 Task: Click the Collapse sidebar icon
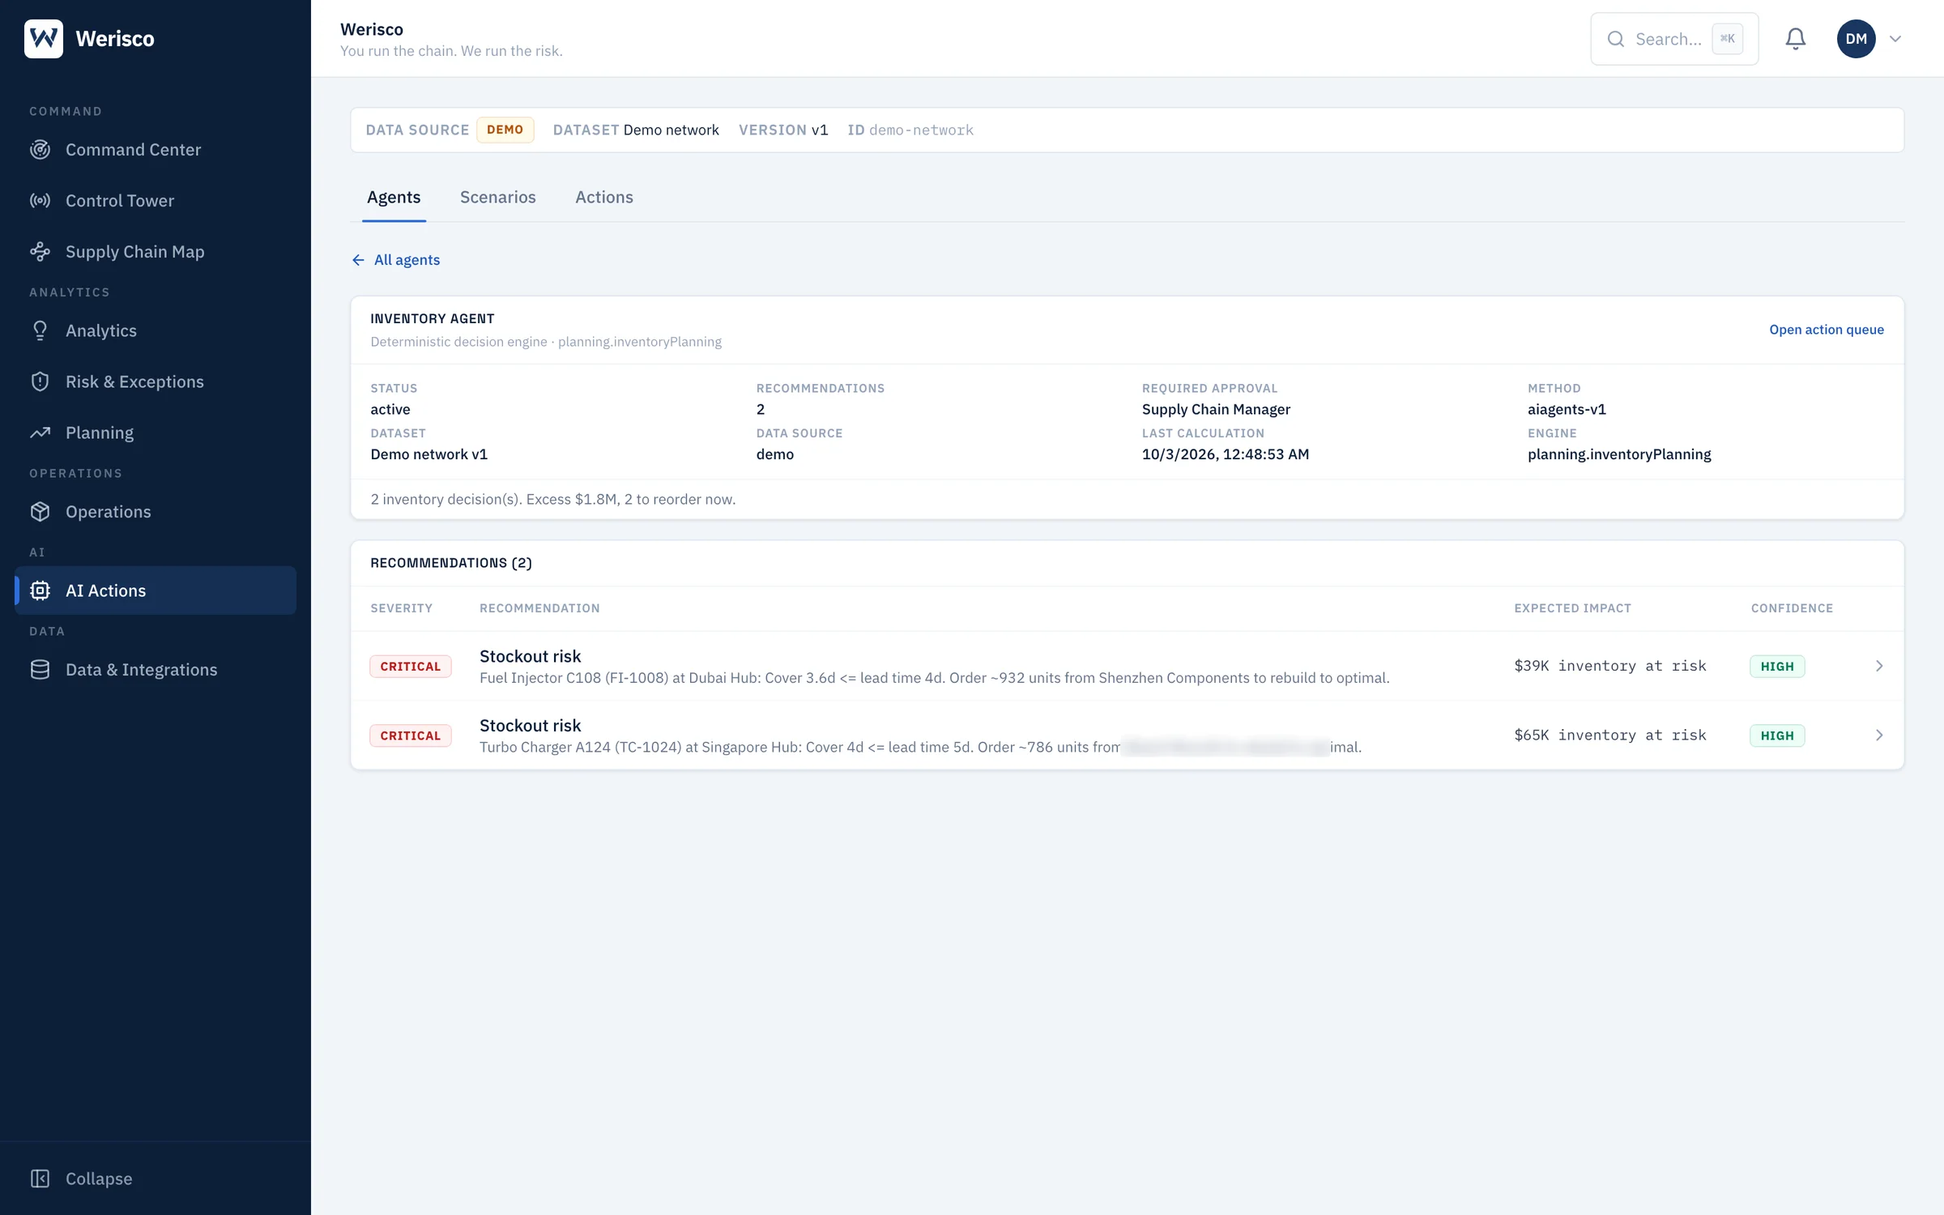(x=40, y=1179)
